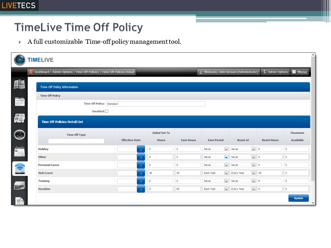Open the photo stack sidebar icon
Image resolution: width=331 pixels, height=248 pixels.
pyautogui.click(x=19, y=186)
